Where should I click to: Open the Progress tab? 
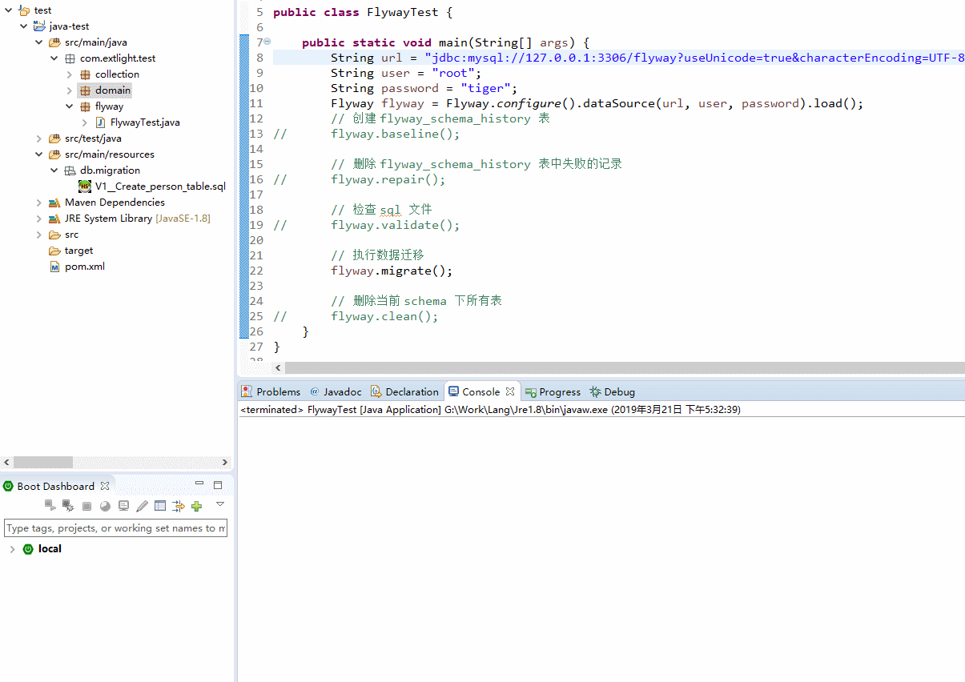tap(553, 391)
